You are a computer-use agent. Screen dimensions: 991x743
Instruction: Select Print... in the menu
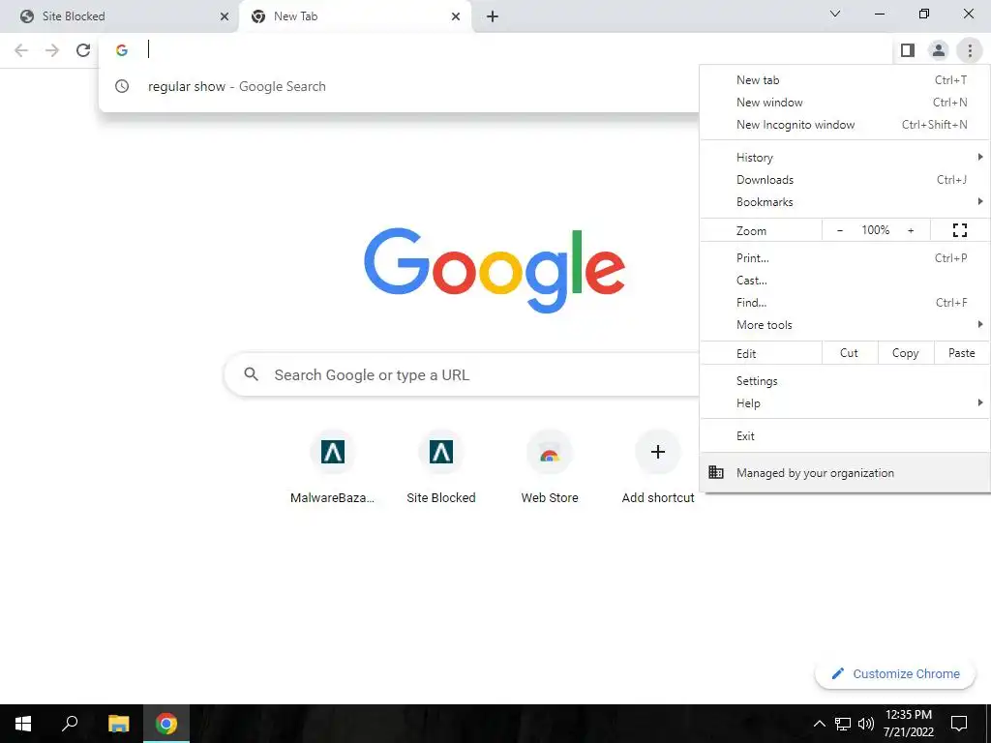845,257
